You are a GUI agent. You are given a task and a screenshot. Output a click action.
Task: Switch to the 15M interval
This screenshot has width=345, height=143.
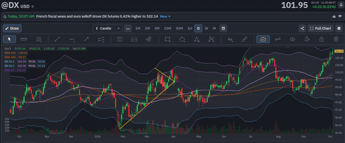tap(168, 28)
